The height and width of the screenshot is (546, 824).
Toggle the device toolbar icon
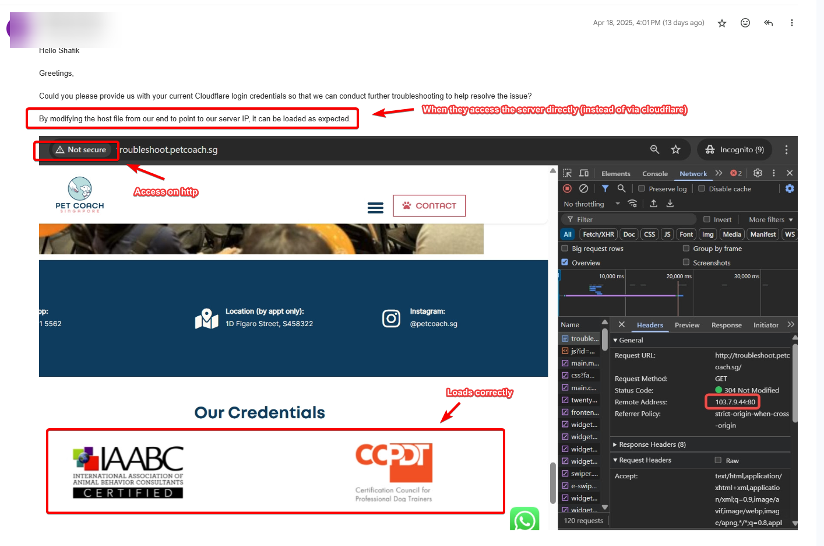tap(584, 173)
